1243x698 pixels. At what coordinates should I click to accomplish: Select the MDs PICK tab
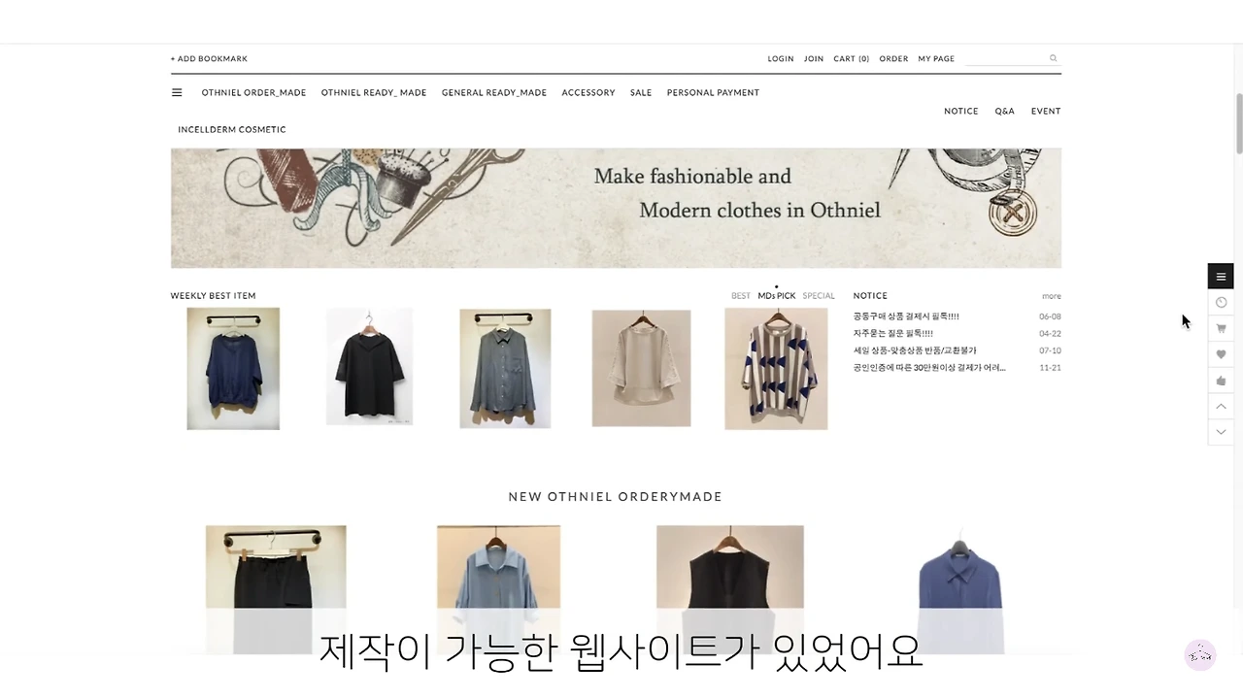[x=777, y=296]
